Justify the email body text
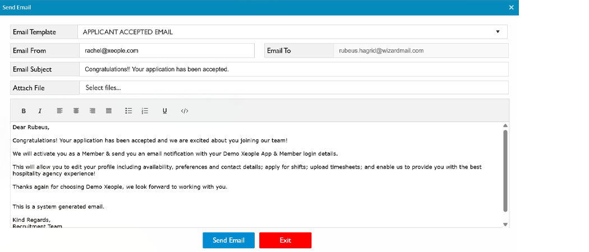Image resolution: width=589 pixels, height=252 pixels. pos(109,111)
